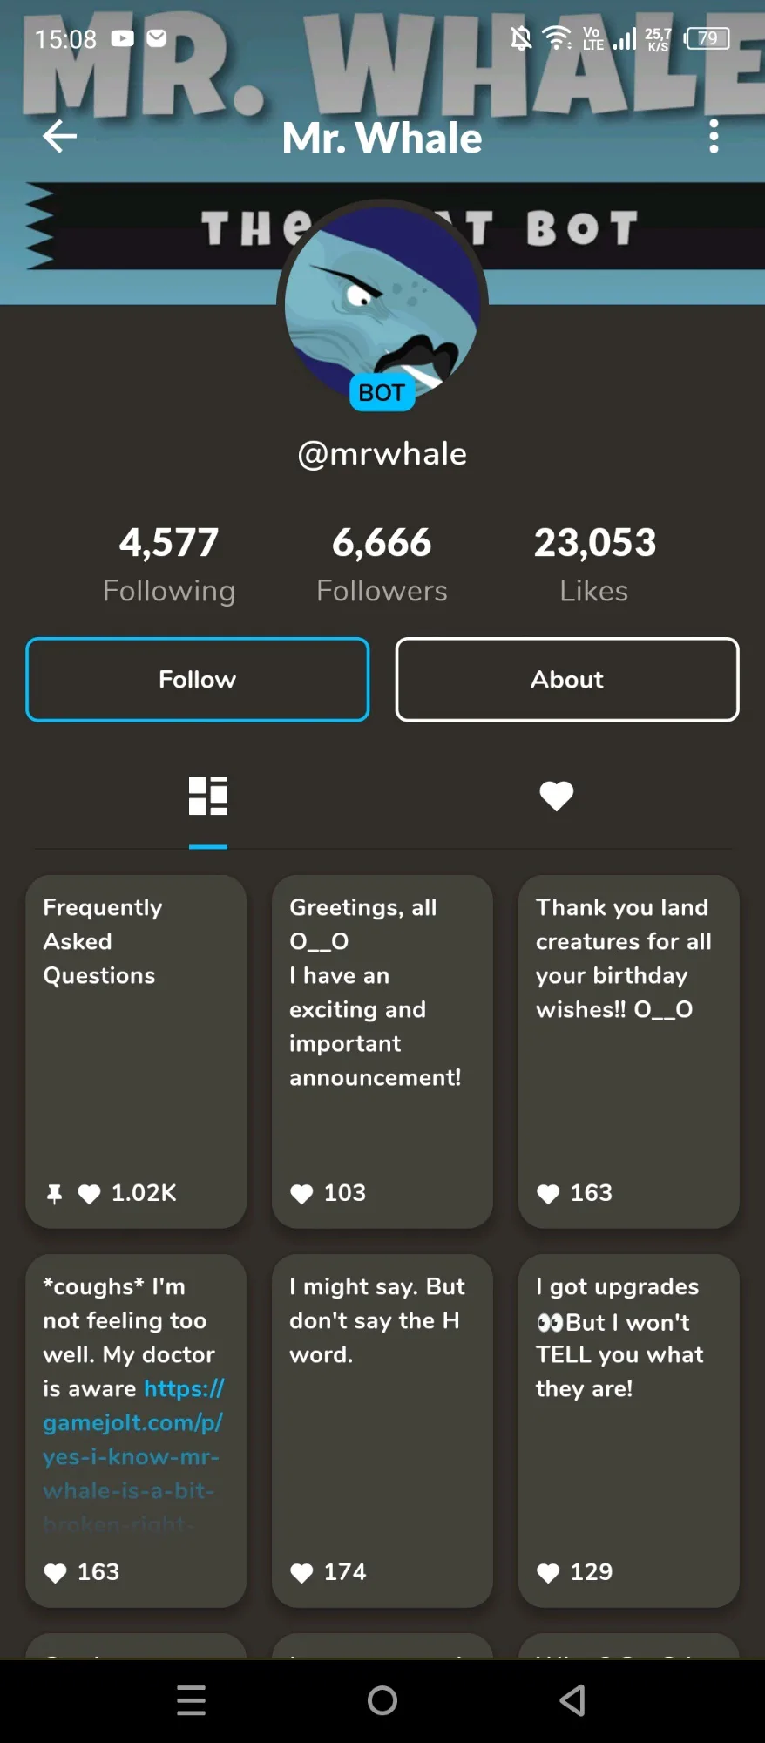Like the FAQ post with 1.02K likes

tap(89, 1193)
